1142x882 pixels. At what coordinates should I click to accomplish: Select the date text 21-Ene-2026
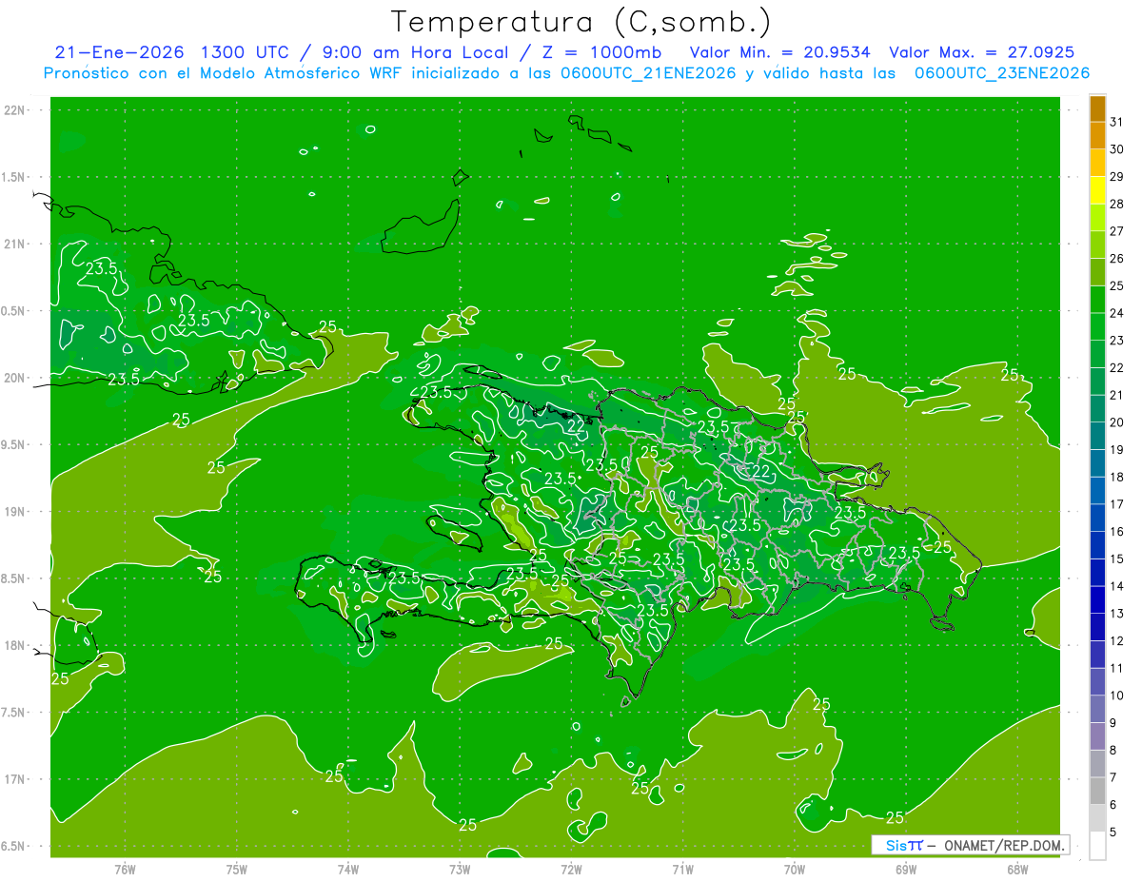pyautogui.click(x=120, y=52)
